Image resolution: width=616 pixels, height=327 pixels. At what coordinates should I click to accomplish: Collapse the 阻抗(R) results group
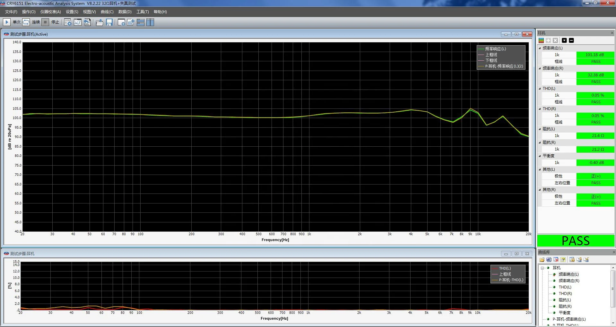540,142
